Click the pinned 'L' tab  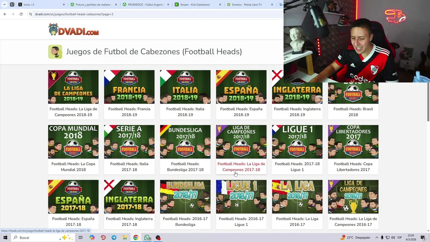pos(12,4)
